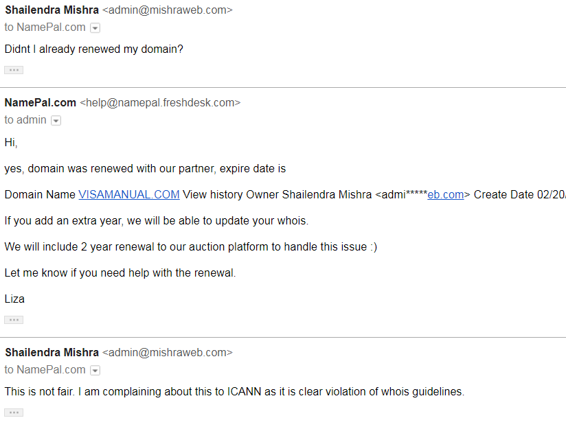Show trimmed content under 'Didnt I already renewed'
The width and height of the screenshot is (566, 429).
click(x=14, y=70)
